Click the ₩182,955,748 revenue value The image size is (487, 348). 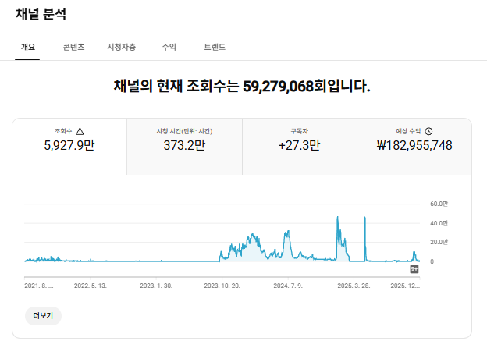tap(414, 145)
